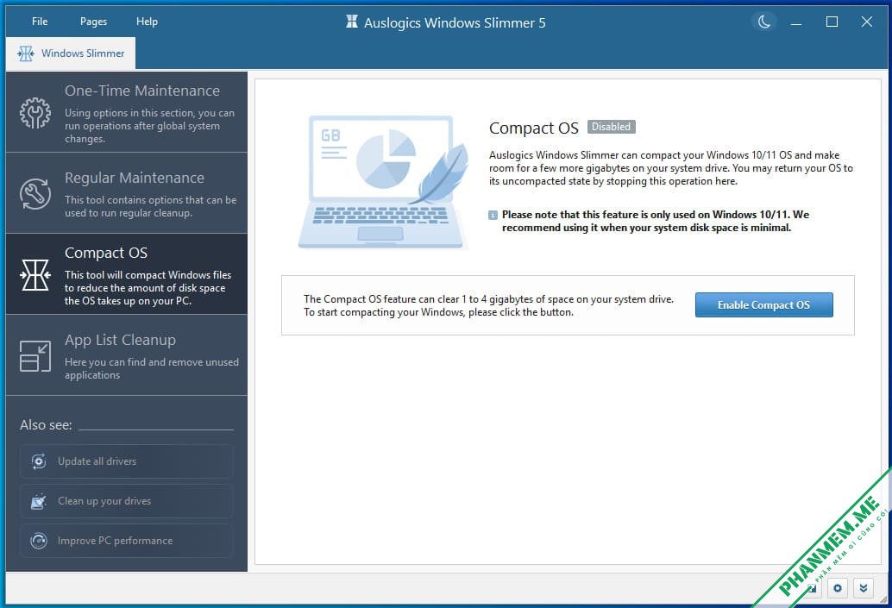The height and width of the screenshot is (608, 892).
Task: Minimize the Windows Slimmer window
Action: click(x=796, y=22)
